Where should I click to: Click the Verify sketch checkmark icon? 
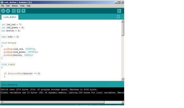tap(3, 11)
